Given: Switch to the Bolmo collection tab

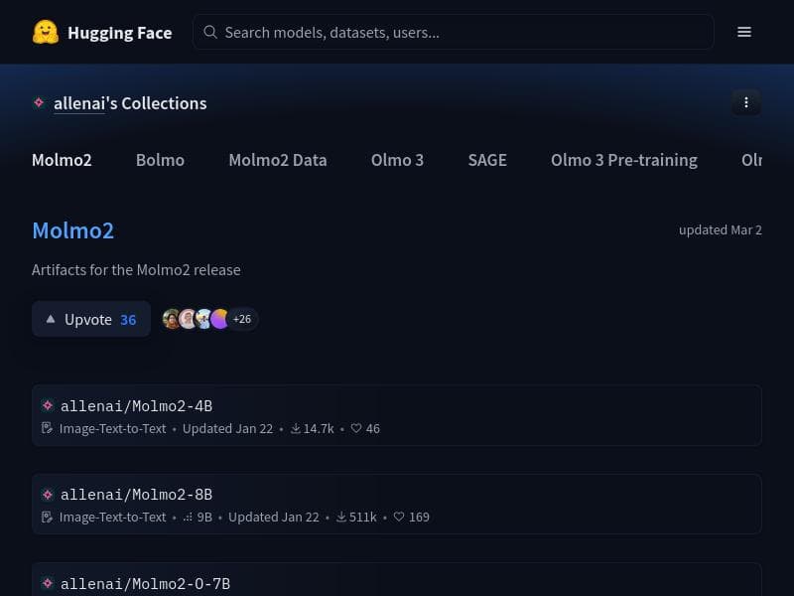Looking at the screenshot, I should click(x=160, y=160).
